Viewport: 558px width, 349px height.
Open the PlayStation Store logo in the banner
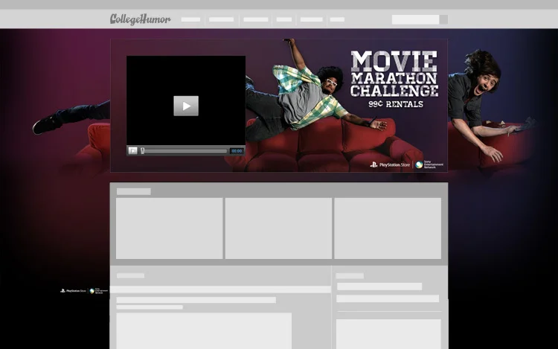[390, 164]
